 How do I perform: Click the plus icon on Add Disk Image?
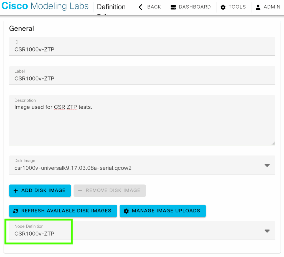pos(16,191)
